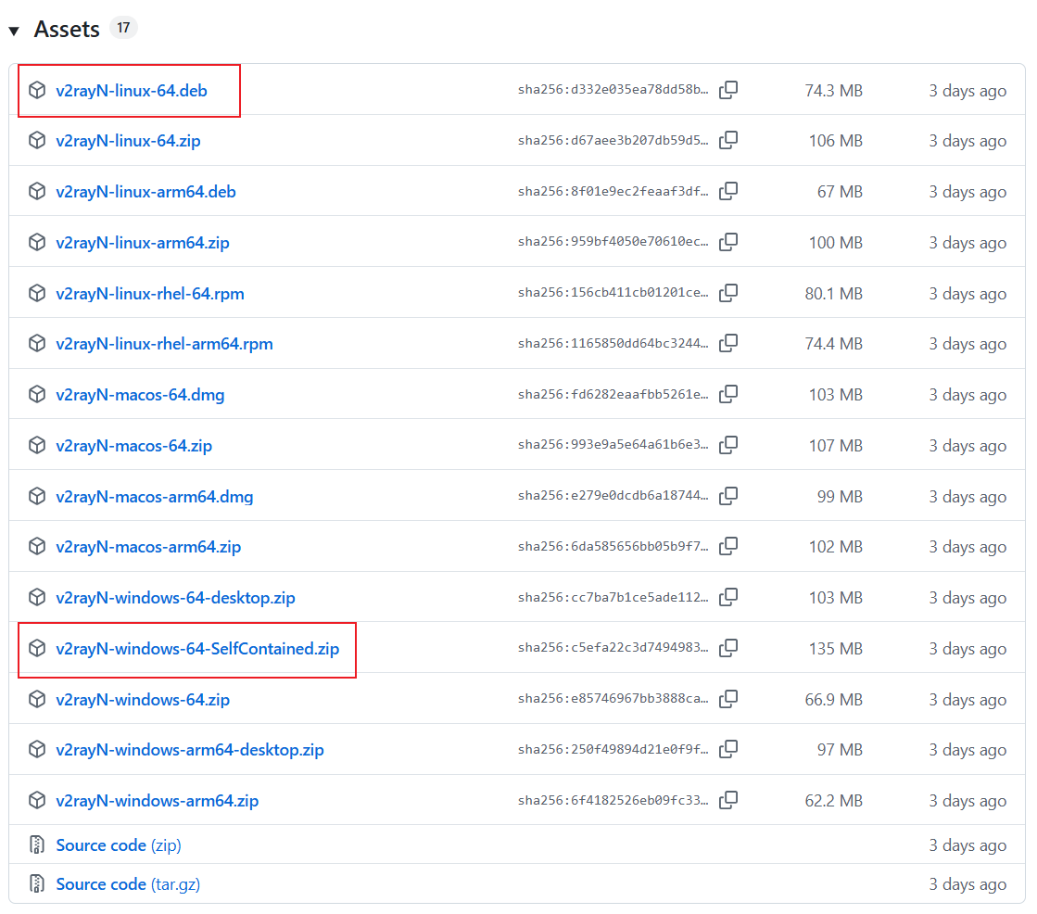Download v2rayN-macos-arm64.dmg
This screenshot has width=1037, height=914.
154,497
